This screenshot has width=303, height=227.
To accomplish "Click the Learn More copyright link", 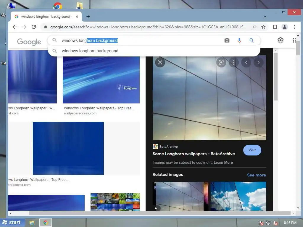I will coord(223,163).
